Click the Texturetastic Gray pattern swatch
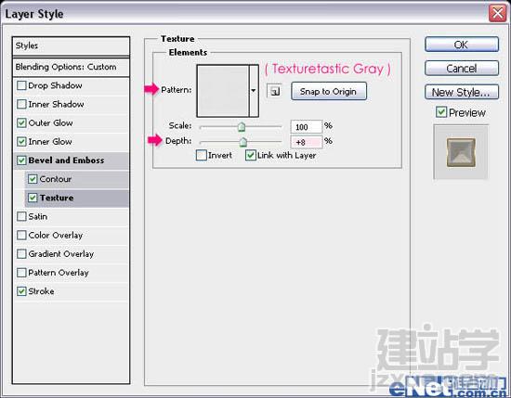 point(223,91)
